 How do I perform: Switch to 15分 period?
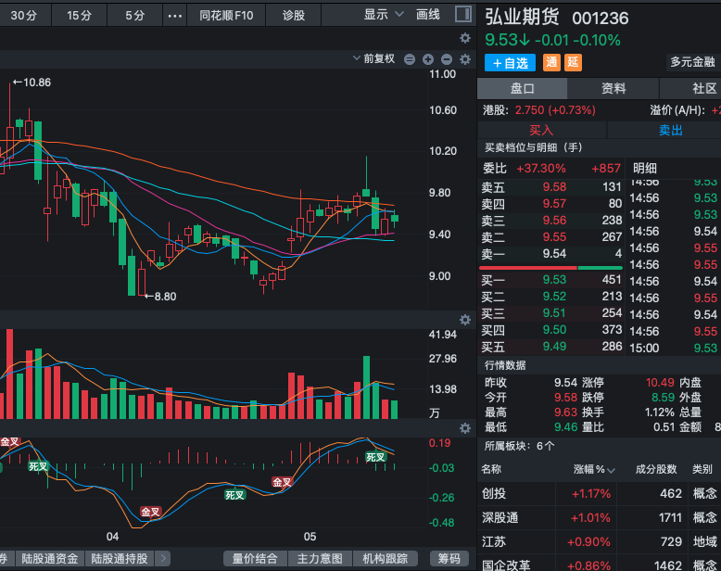pyautogui.click(x=79, y=16)
